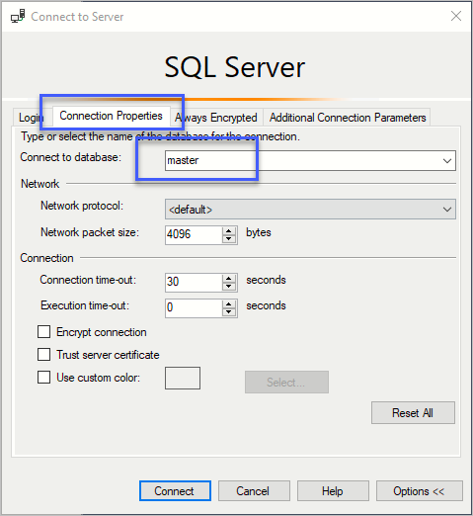Collapse the dialog with Options <<

tap(420, 491)
